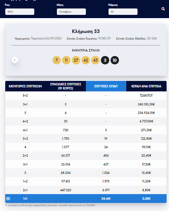Select the ΕΠΙΤΥΧΙΕΣ ΟΠΑΠ column header
169x211 pixels.
pyautogui.click(x=106, y=86)
